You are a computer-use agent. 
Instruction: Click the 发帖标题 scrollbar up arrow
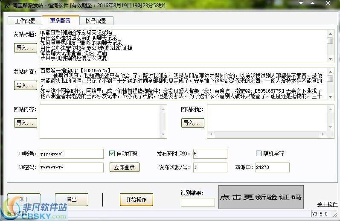(x=330, y=34)
